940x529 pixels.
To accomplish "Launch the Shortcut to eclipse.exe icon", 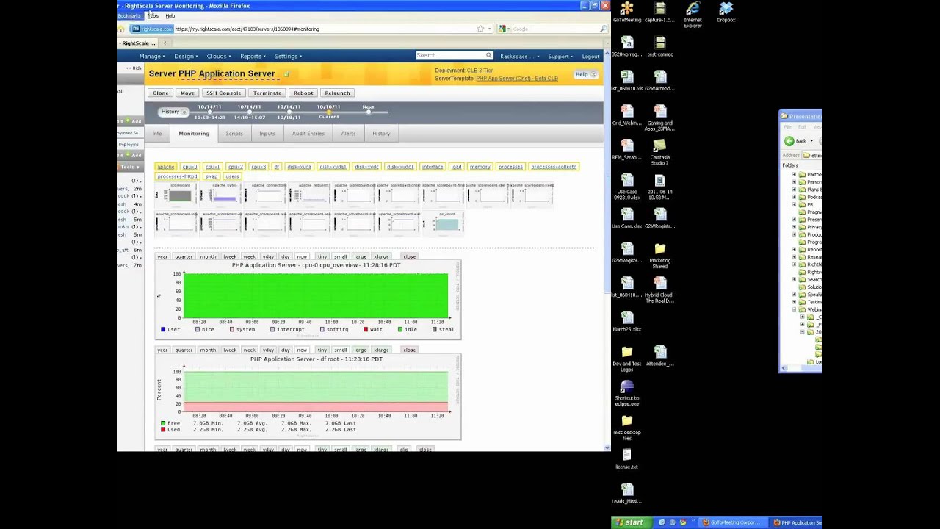I will click(626, 393).
